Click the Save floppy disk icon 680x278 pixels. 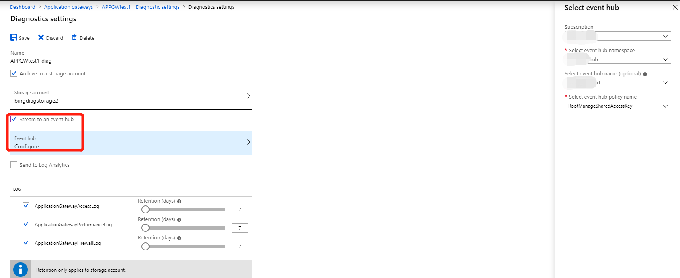pyautogui.click(x=14, y=38)
